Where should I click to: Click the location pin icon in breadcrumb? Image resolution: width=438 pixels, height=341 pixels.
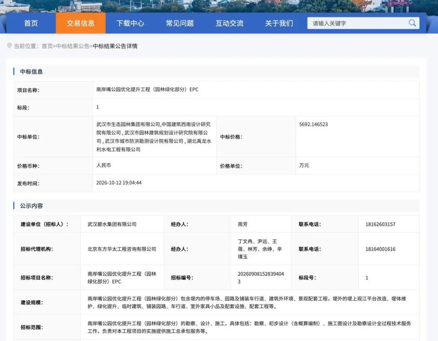pyautogui.click(x=9, y=45)
